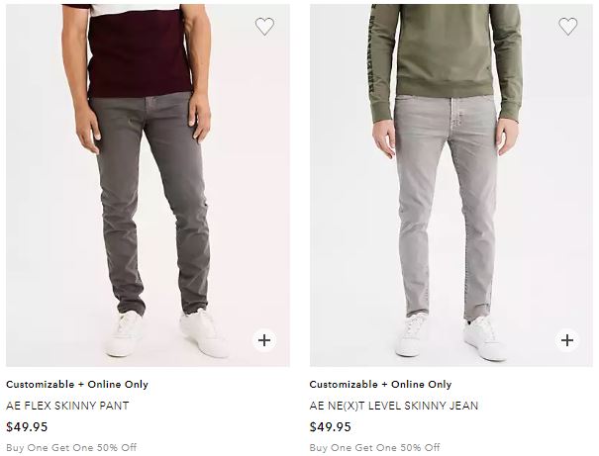Select Buy One Get One 50% Off under Flex Pant
Image resolution: width=599 pixels, height=456 pixels.
pos(71,447)
